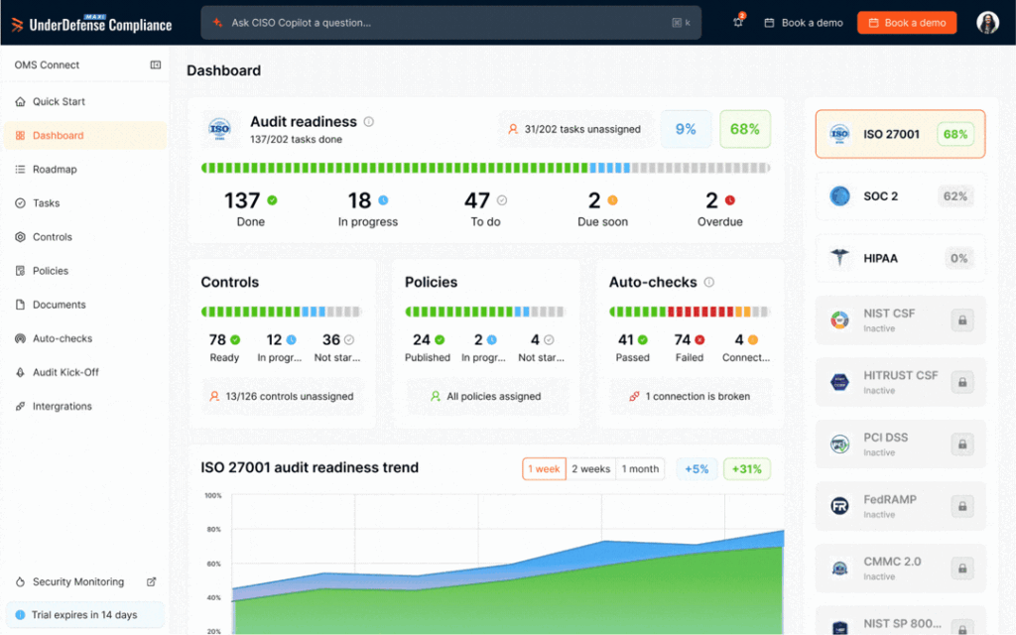This screenshot has width=1016, height=635.
Task: Click the Policies progress bar
Action: tap(484, 312)
